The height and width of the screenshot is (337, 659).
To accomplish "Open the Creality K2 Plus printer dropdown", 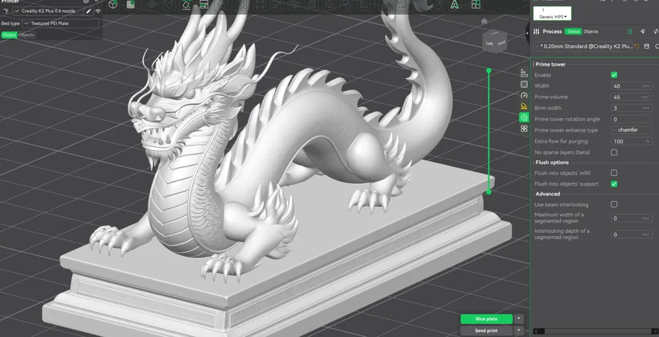I will coord(48,11).
